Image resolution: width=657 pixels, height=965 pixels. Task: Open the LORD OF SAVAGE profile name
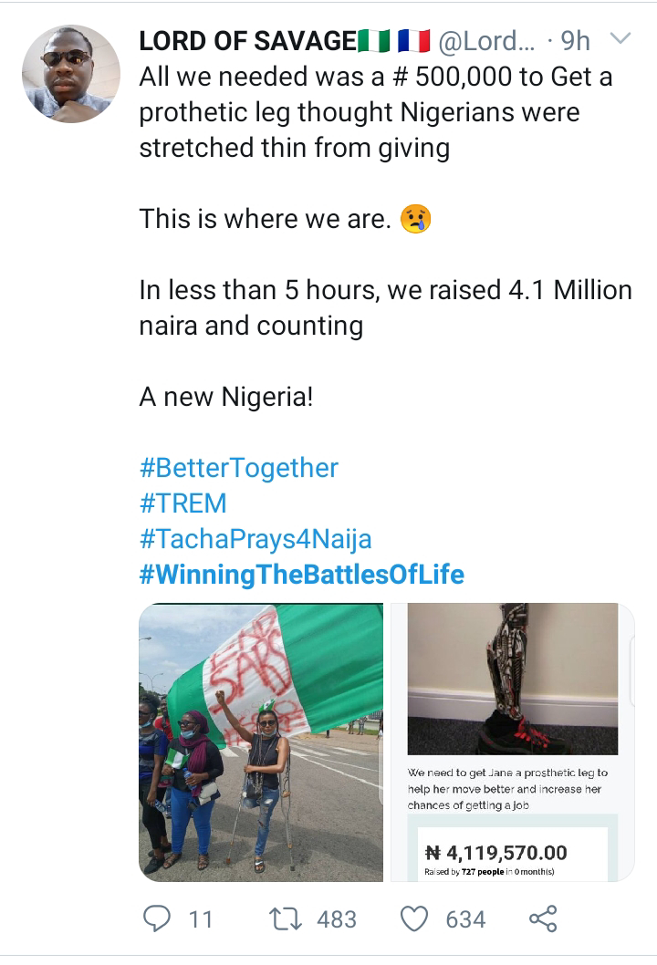(x=247, y=41)
